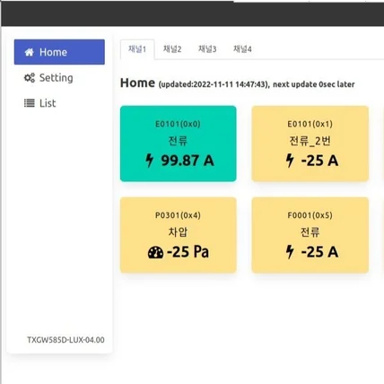Open the F0001(0x5) 전류 card
Viewport: 384px width, 384px height.
click(x=310, y=235)
